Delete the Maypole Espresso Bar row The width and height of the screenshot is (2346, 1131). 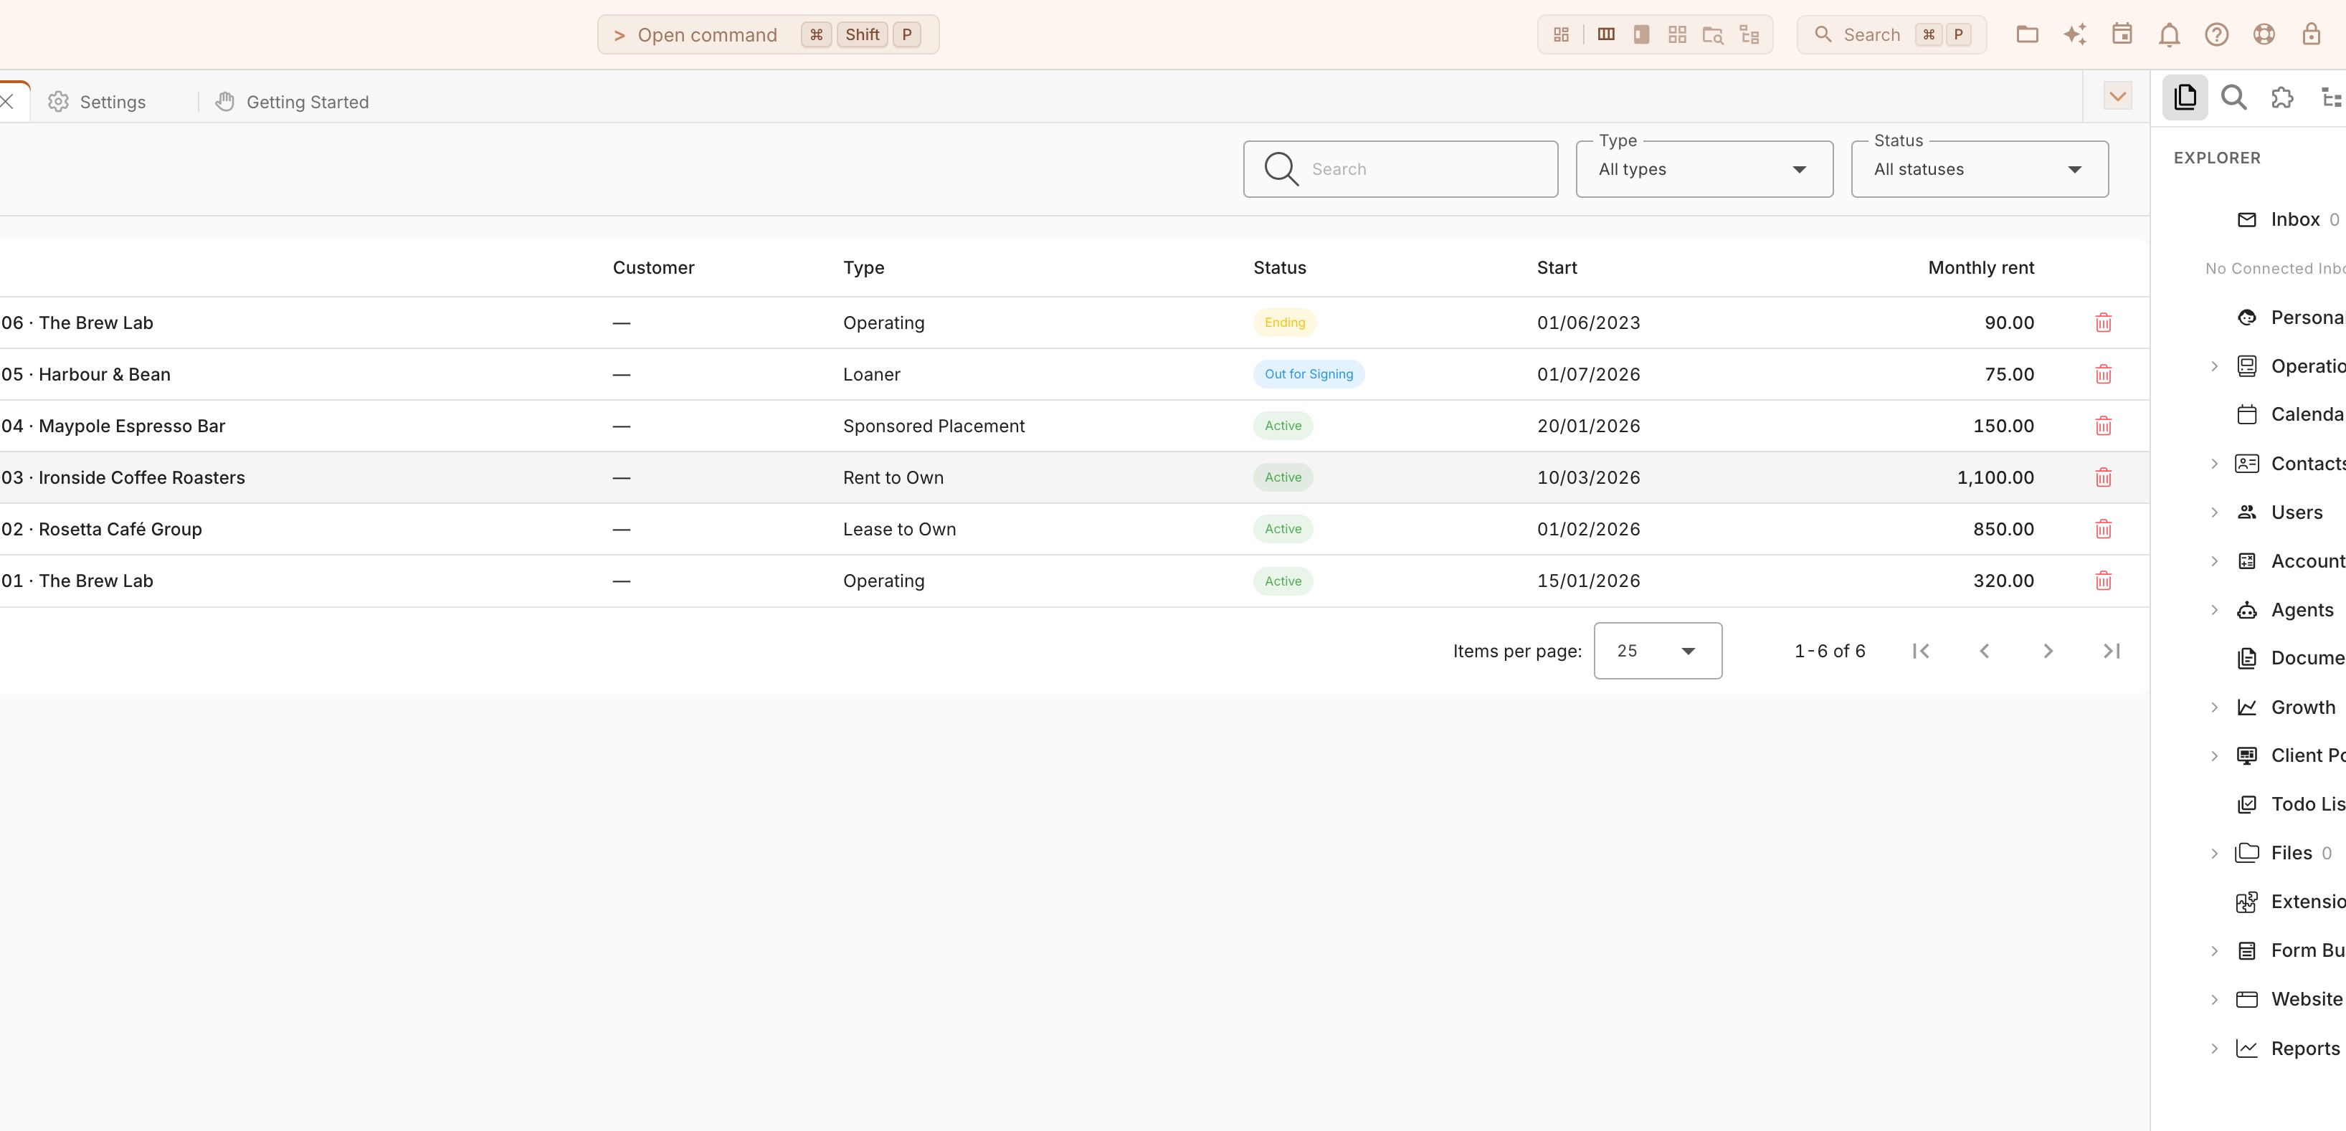pyautogui.click(x=2103, y=426)
